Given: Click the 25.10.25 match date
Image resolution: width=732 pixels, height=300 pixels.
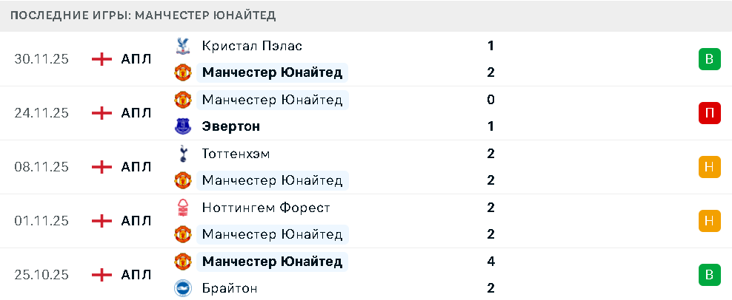Looking at the screenshot, I should point(41,275).
